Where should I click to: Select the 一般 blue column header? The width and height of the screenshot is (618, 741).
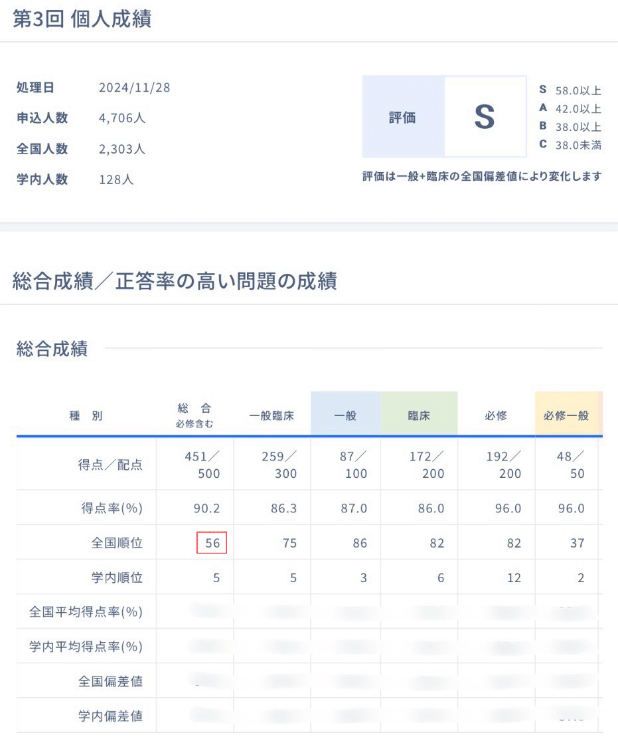pos(345,416)
